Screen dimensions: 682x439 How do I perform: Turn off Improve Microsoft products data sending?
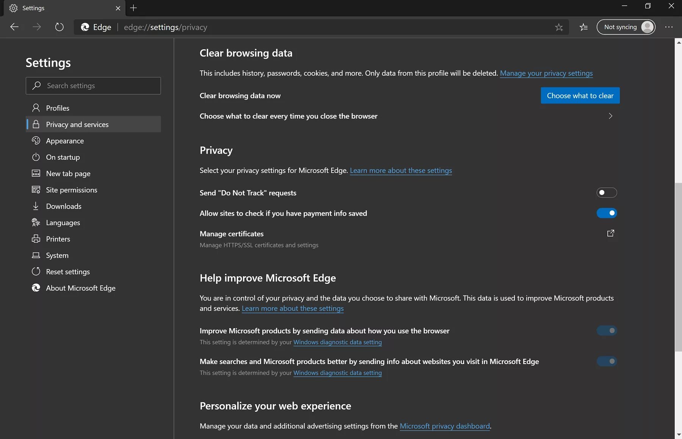click(x=607, y=330)
